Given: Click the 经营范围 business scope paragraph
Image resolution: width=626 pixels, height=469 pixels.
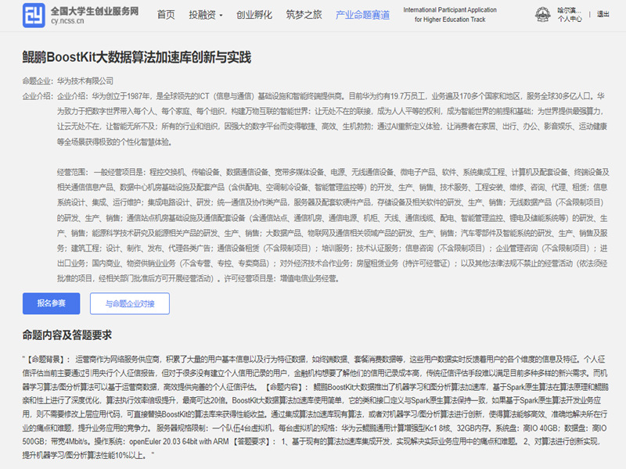Looking at the screenshot, I should click(x=329, y=223).
